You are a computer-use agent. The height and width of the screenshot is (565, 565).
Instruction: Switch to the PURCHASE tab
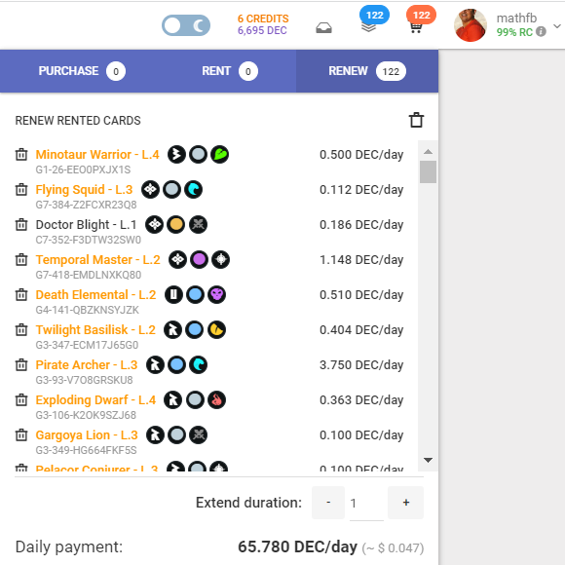point(82,71)
